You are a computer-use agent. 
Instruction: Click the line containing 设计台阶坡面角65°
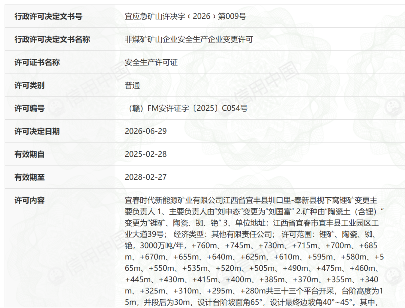[251, 302]
